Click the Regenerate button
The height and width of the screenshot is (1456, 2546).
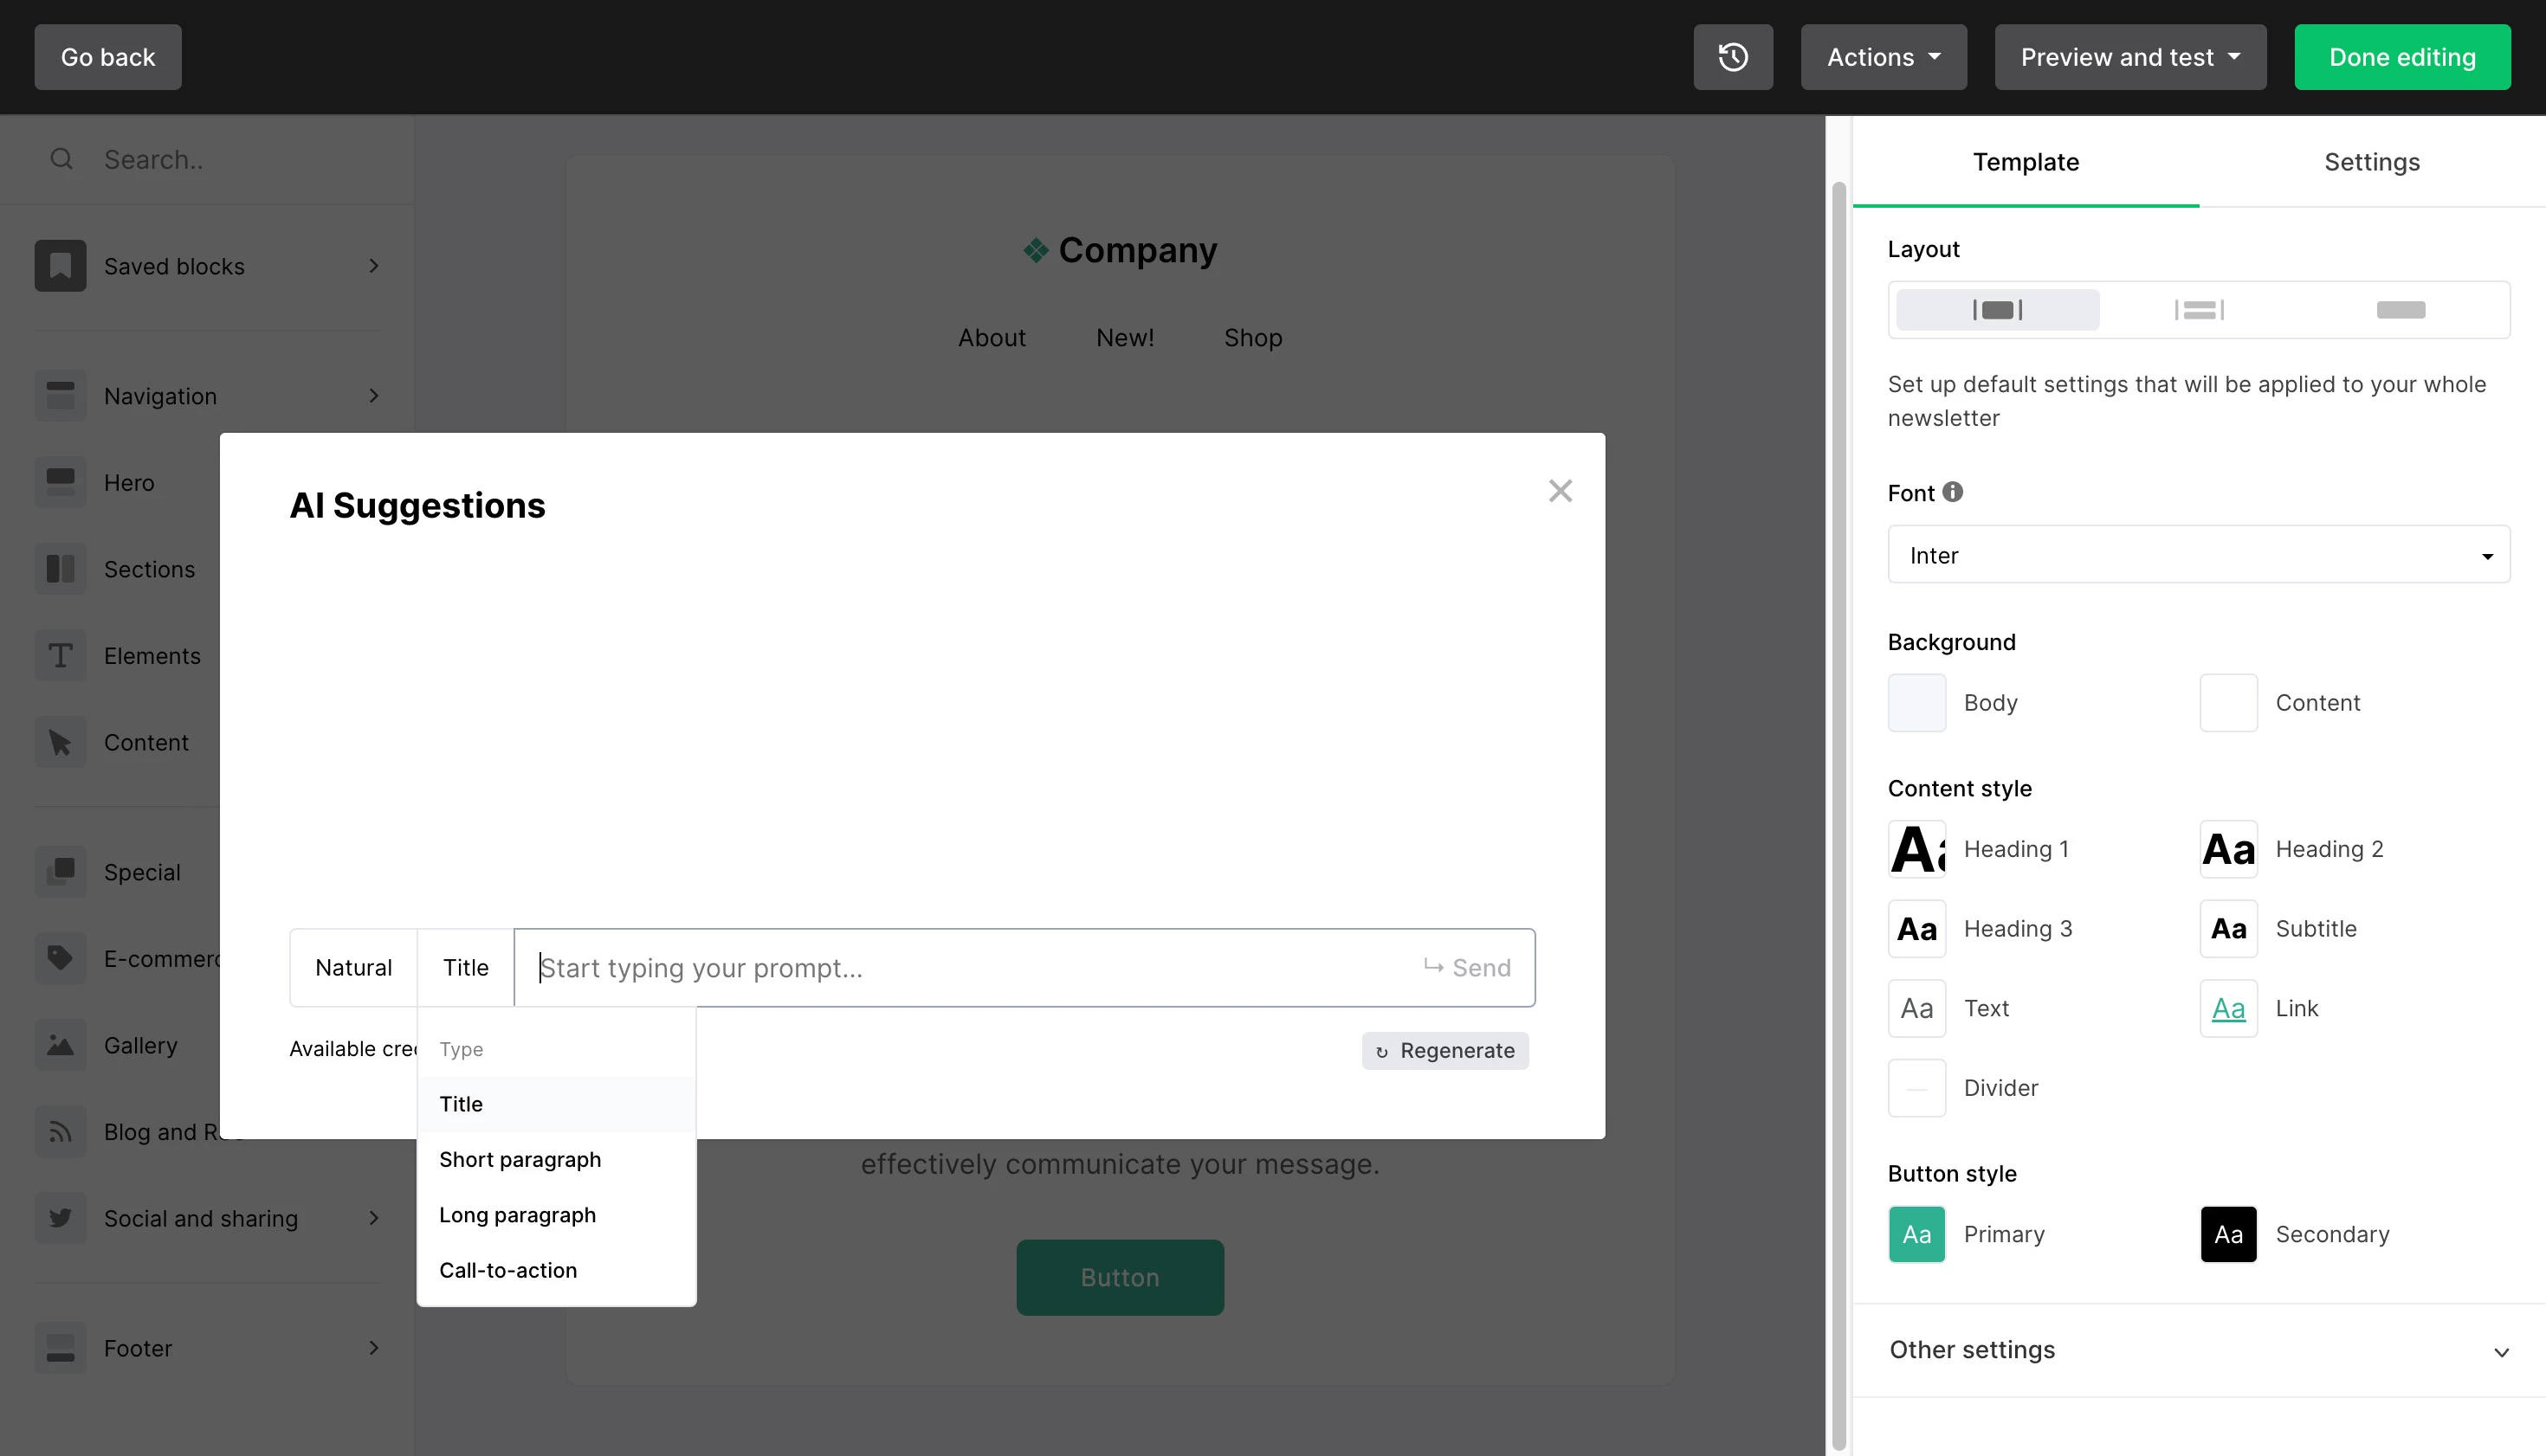(1444, 1051)
